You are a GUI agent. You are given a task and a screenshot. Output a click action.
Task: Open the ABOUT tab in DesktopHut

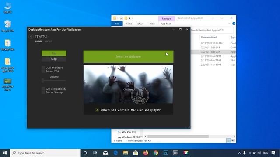click(49, 41)
